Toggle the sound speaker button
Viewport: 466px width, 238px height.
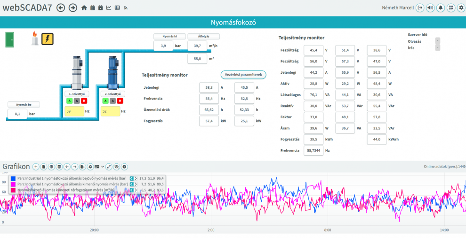coord(430,8)
